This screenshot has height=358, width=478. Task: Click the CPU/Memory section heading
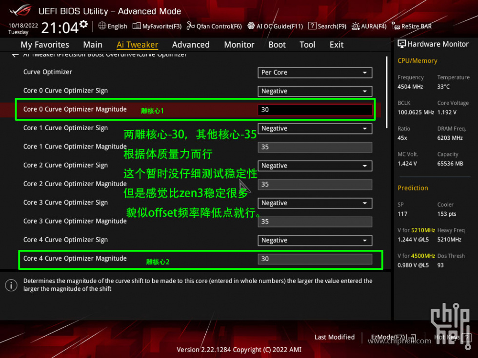[418, 61]
